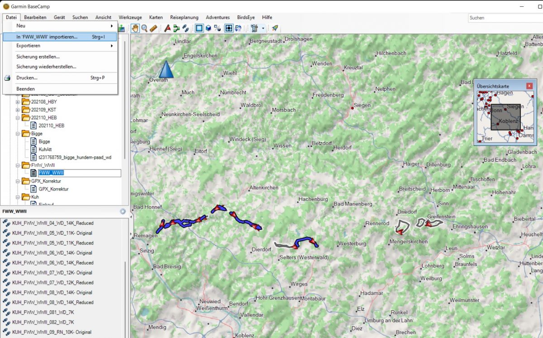543x338 pixels.
Task: Choose the New Track footprints tool
Action: [x=186, y=28]
